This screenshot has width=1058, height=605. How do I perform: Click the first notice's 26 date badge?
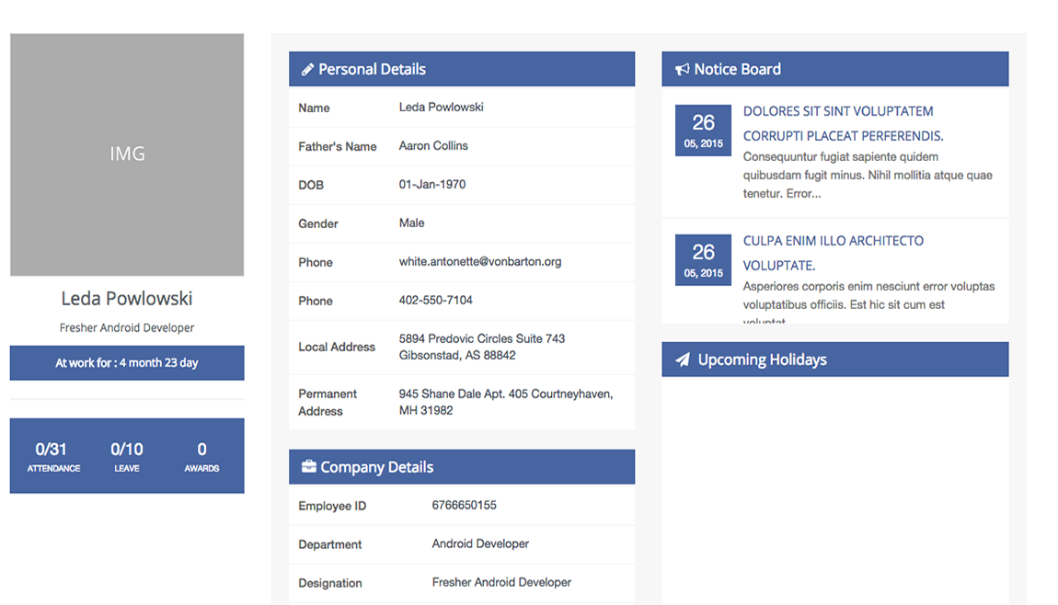coord(703,130)
